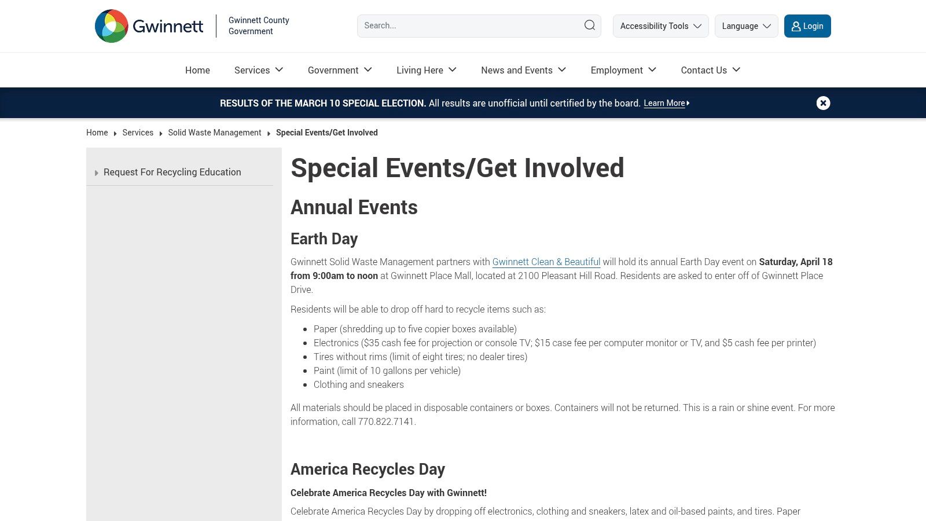
Task: Select Home in the navigation bar
Action: (197, 69)
